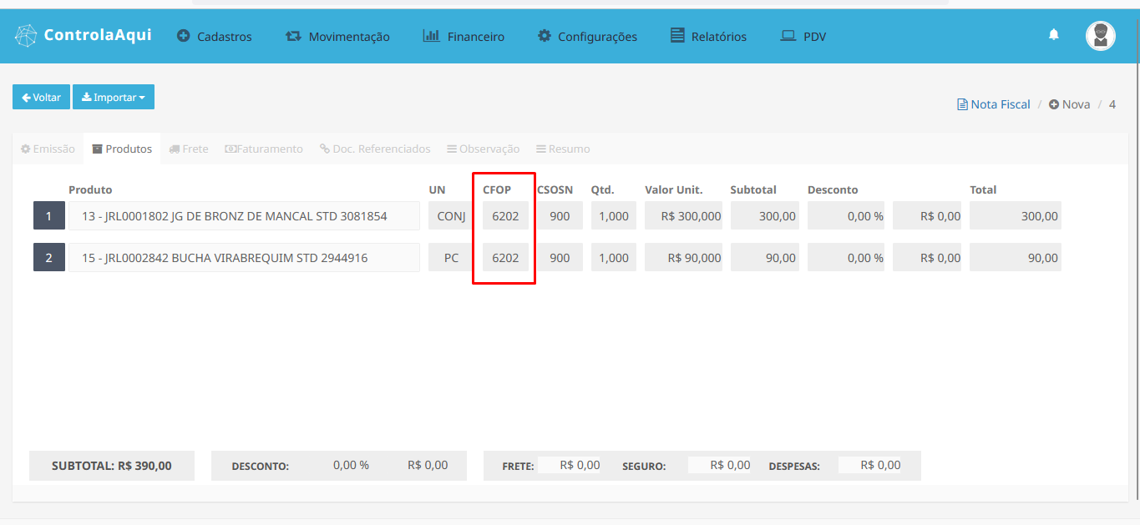Open the Faturamento tab
Image resolution: width=1140 pixels, height=525 pixels.
pyautogui.click(x=264, y=149)
